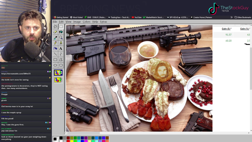Choose the Fill with color bucket tool
252x142 pixels.
pos(61,32)
